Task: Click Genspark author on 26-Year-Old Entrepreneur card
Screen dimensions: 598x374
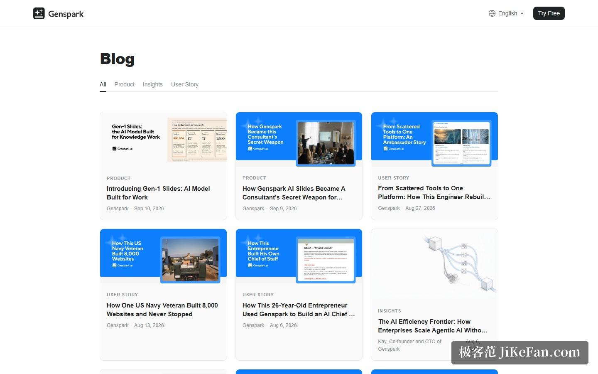Action: pyautogui.click(x=253, y=325)
